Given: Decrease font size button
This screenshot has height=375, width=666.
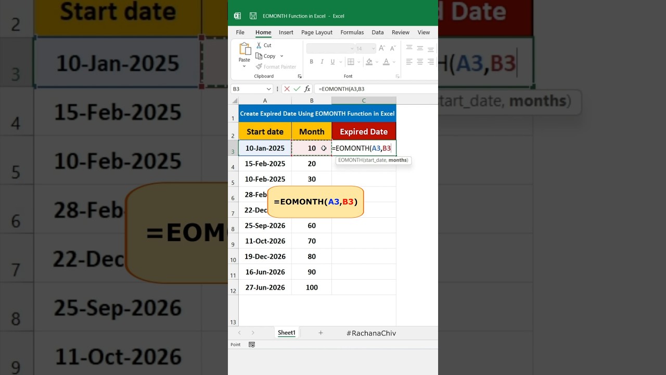Looking at the screenshot, I should pyautogui.click(x=392, y=48).
